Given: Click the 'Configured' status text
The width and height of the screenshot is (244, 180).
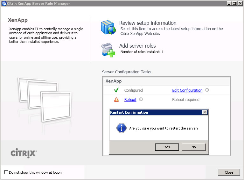Looking at the screenshot, I should 133,90.
